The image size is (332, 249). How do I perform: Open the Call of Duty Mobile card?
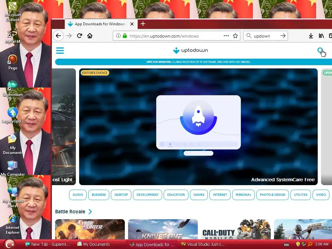tap(236, 229)
